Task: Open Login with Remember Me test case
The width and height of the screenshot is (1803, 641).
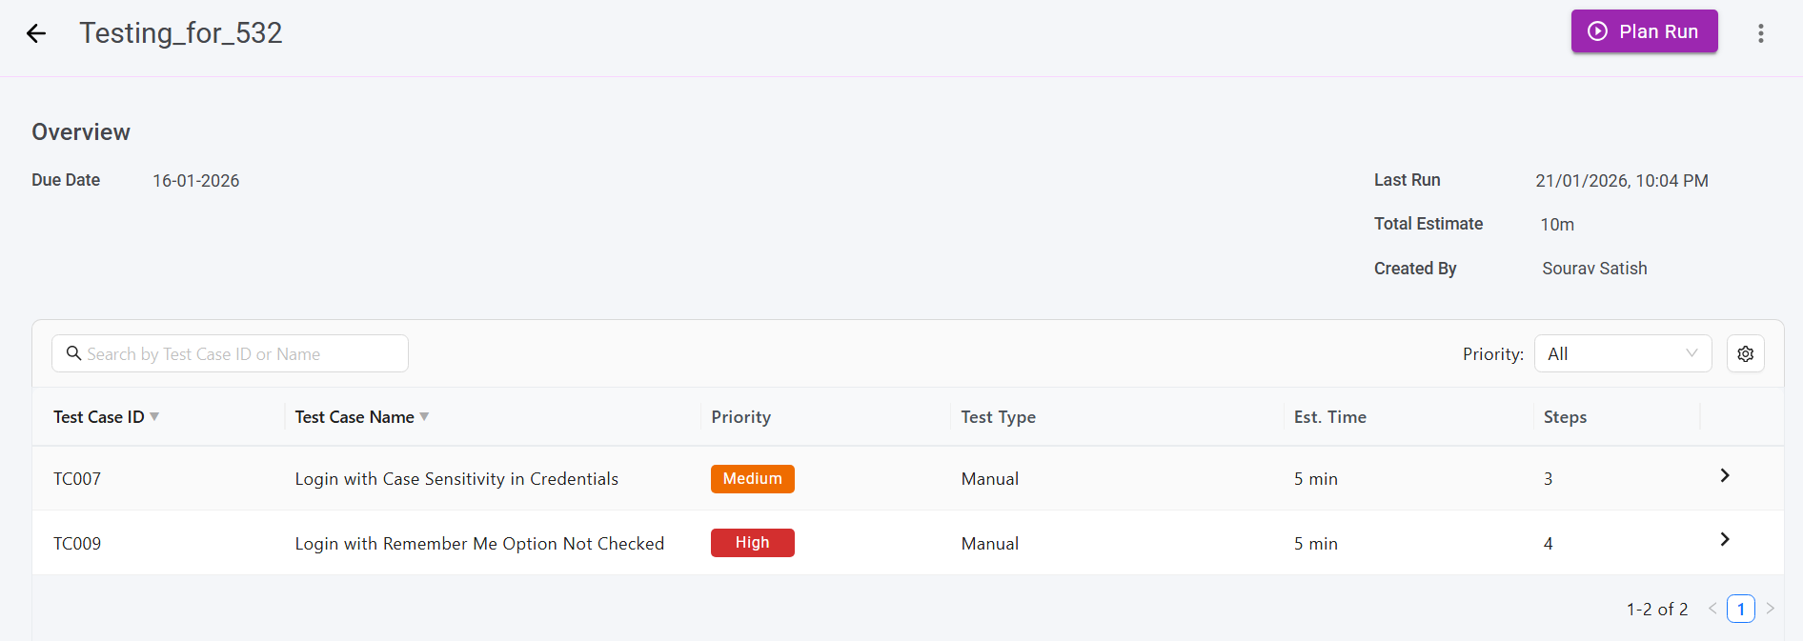Action: pyautogui.click(x=479, y=544)
